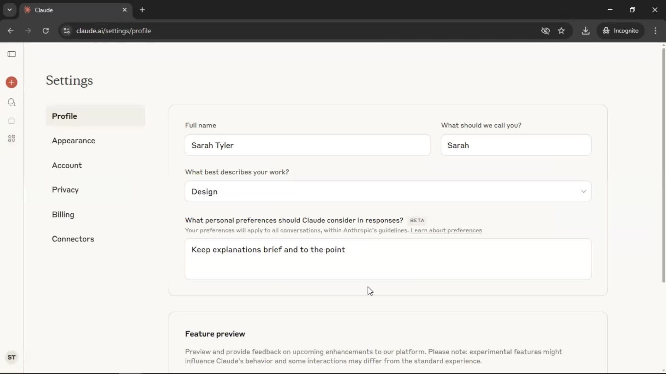Image resolution: width=666 pixels, height=374 pixels.
Task: Open the Billing settings section
Action: point(95,214)
